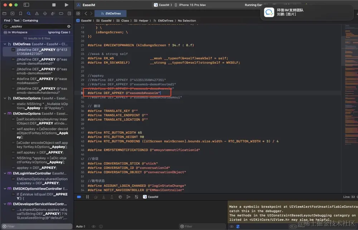Collapse EMDemoOptions header file results group

coord(5,98)
